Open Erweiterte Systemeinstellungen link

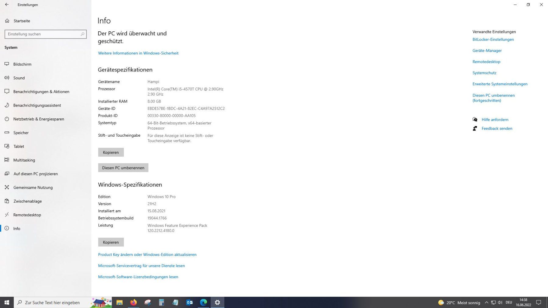[500, 84]
